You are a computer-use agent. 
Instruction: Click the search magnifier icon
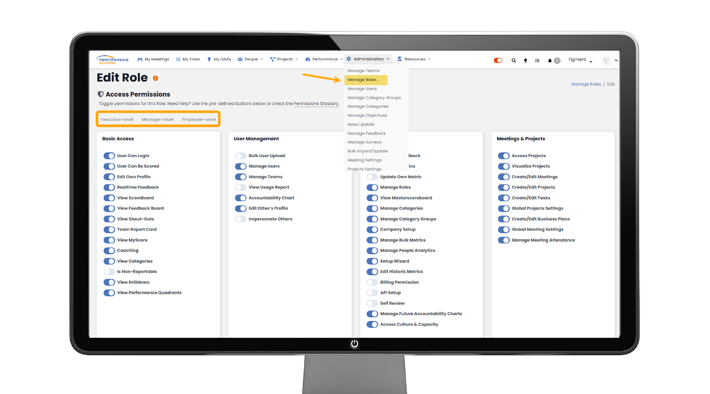pos(514,60)
